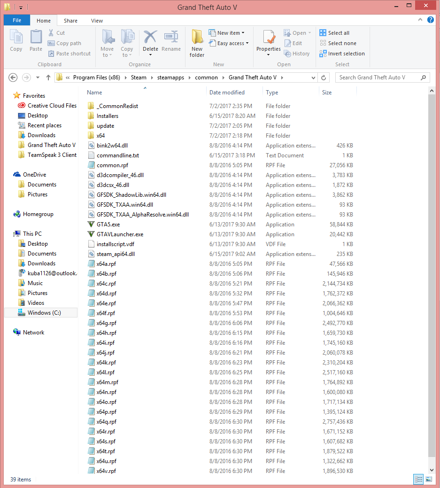
Task: Open the Open button dropdown arrow
Action: pos(309,33)
